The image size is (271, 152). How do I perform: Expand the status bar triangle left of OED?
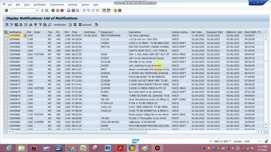coord(210,141)
